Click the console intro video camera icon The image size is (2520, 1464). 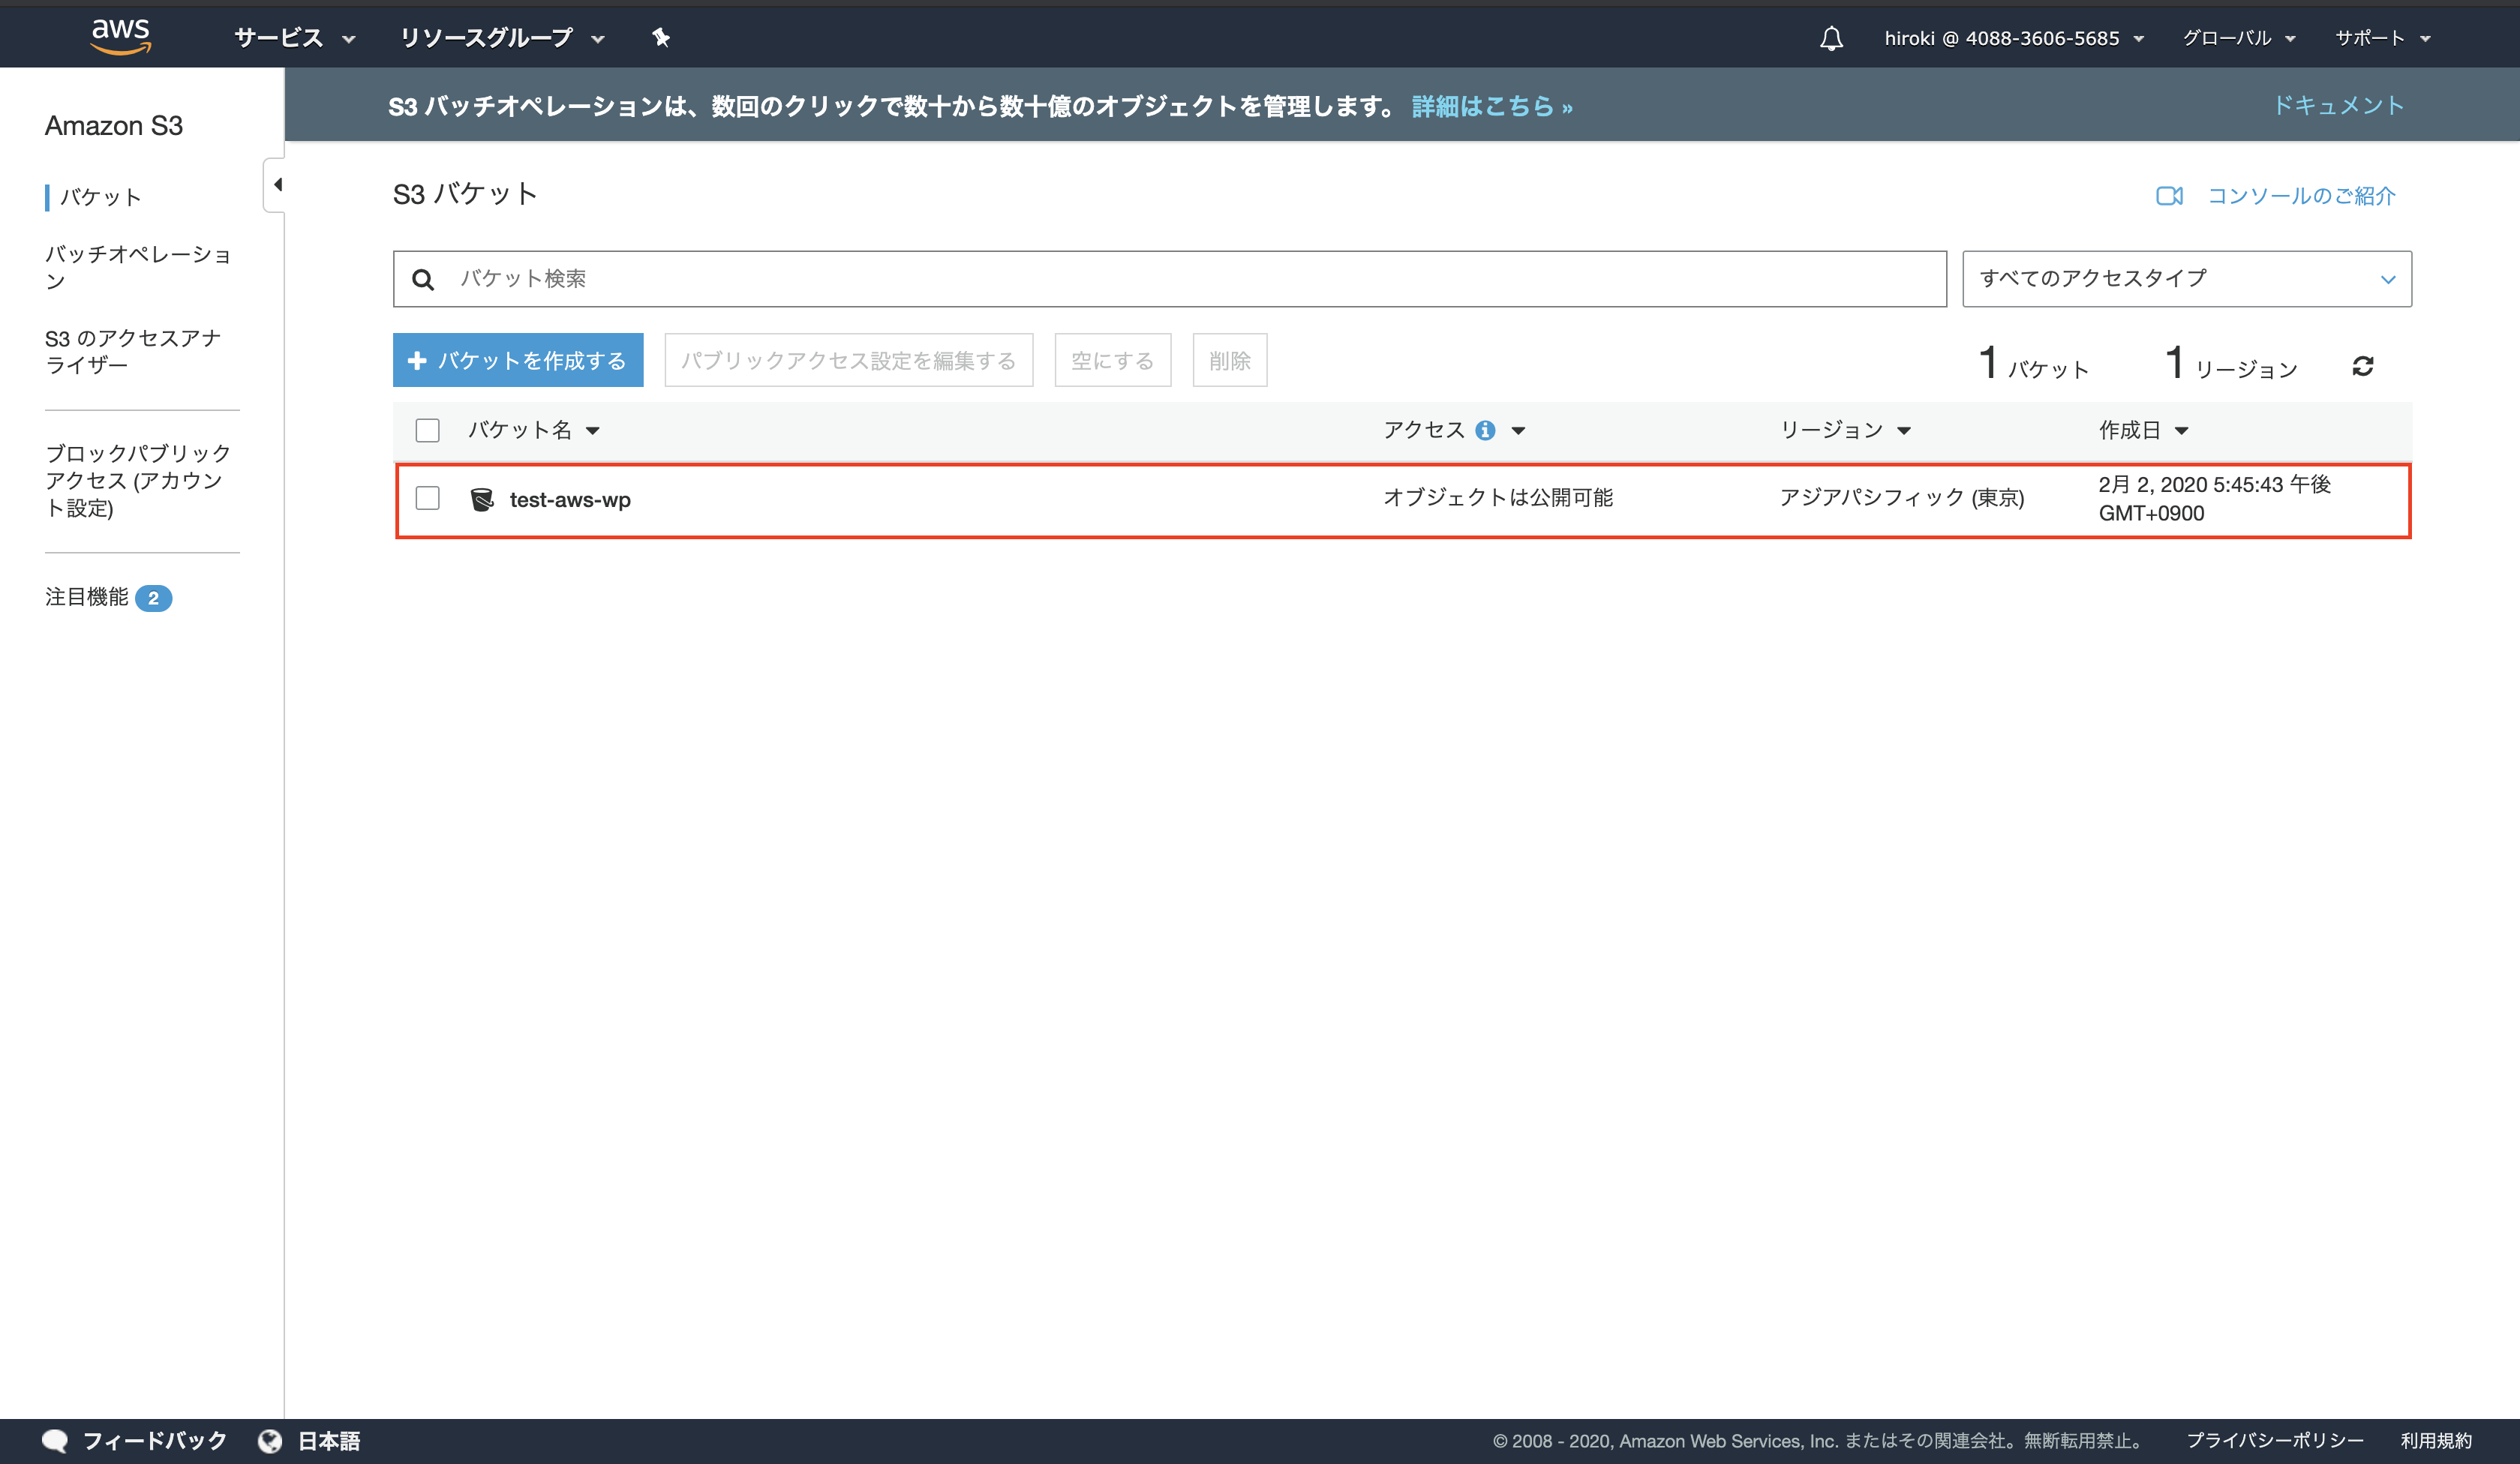(2169, 196)
